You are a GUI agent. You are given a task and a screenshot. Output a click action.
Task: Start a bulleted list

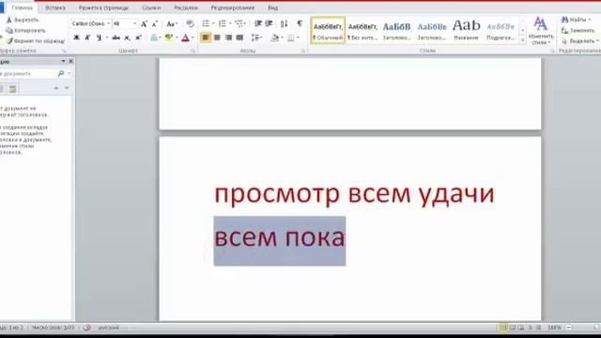click(x=206, y=23)
